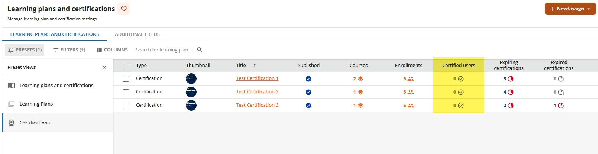Click the book icon for Learning plans and certifications
The height and width of the screenshot is (154, 598).
(12, 85)
